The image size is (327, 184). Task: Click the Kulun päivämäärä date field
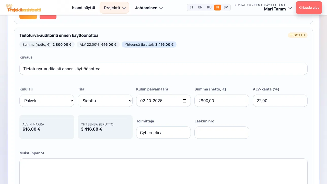coord(163,101)
